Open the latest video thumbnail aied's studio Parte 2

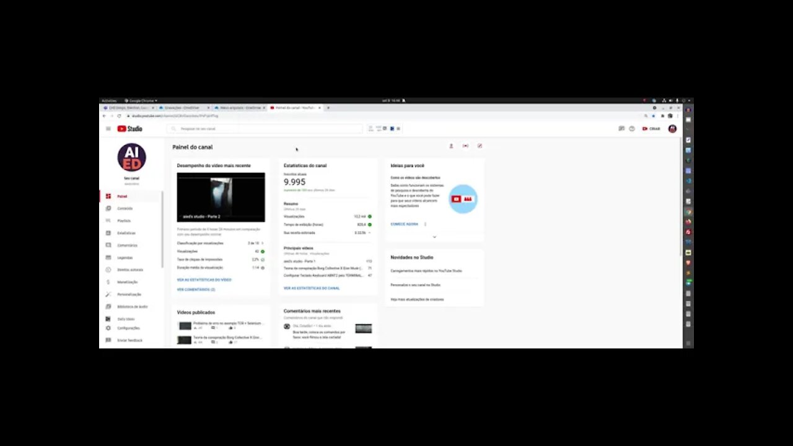tap(221, 197)
